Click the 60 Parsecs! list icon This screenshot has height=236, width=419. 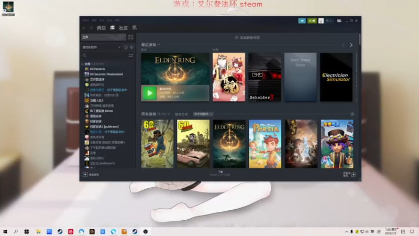pos(86,69)
